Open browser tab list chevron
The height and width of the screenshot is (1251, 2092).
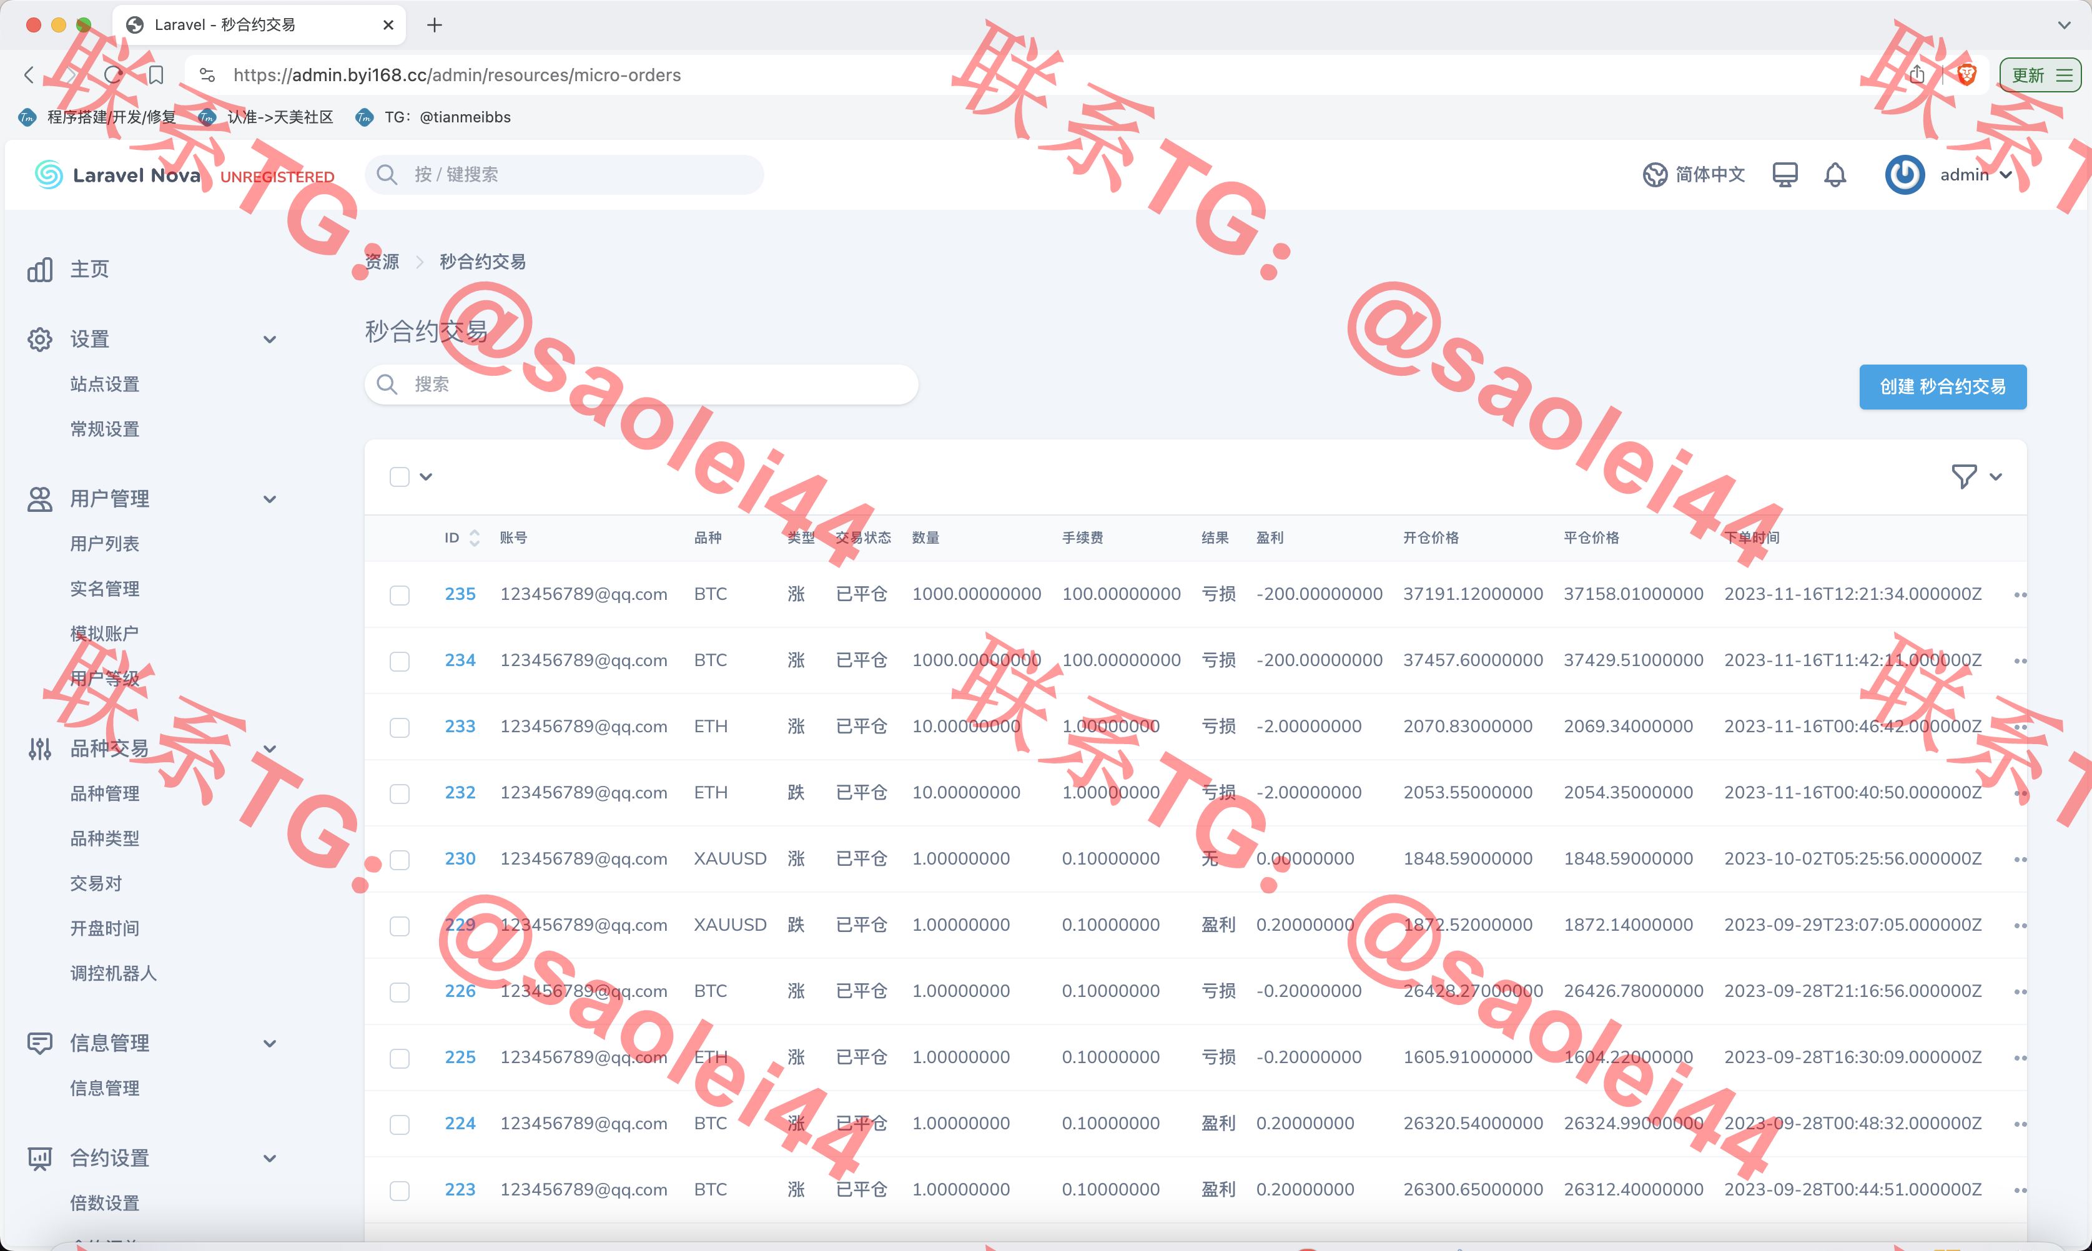2064,26
